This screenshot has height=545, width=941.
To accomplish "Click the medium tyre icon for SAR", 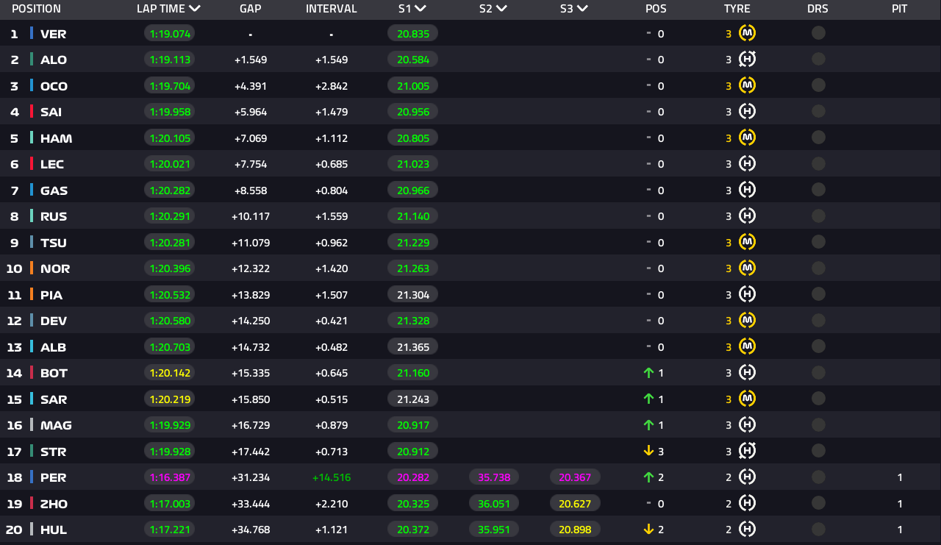I will point(747,399).
